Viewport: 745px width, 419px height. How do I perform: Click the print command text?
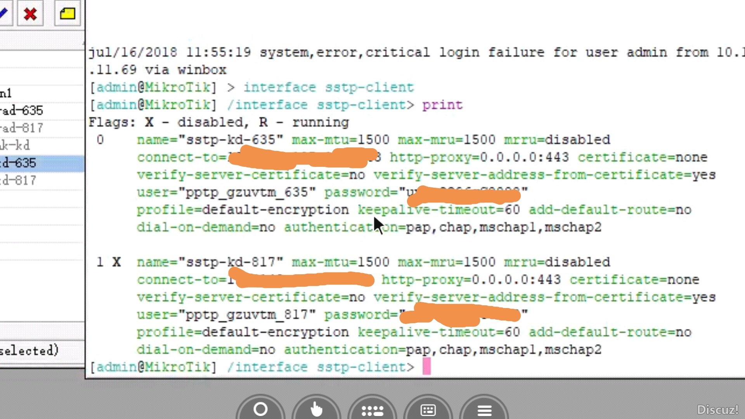click(x=442, y=105)
